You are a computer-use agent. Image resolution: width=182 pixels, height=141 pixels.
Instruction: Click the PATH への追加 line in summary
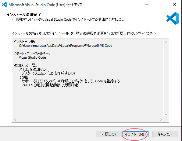point(51,85)
